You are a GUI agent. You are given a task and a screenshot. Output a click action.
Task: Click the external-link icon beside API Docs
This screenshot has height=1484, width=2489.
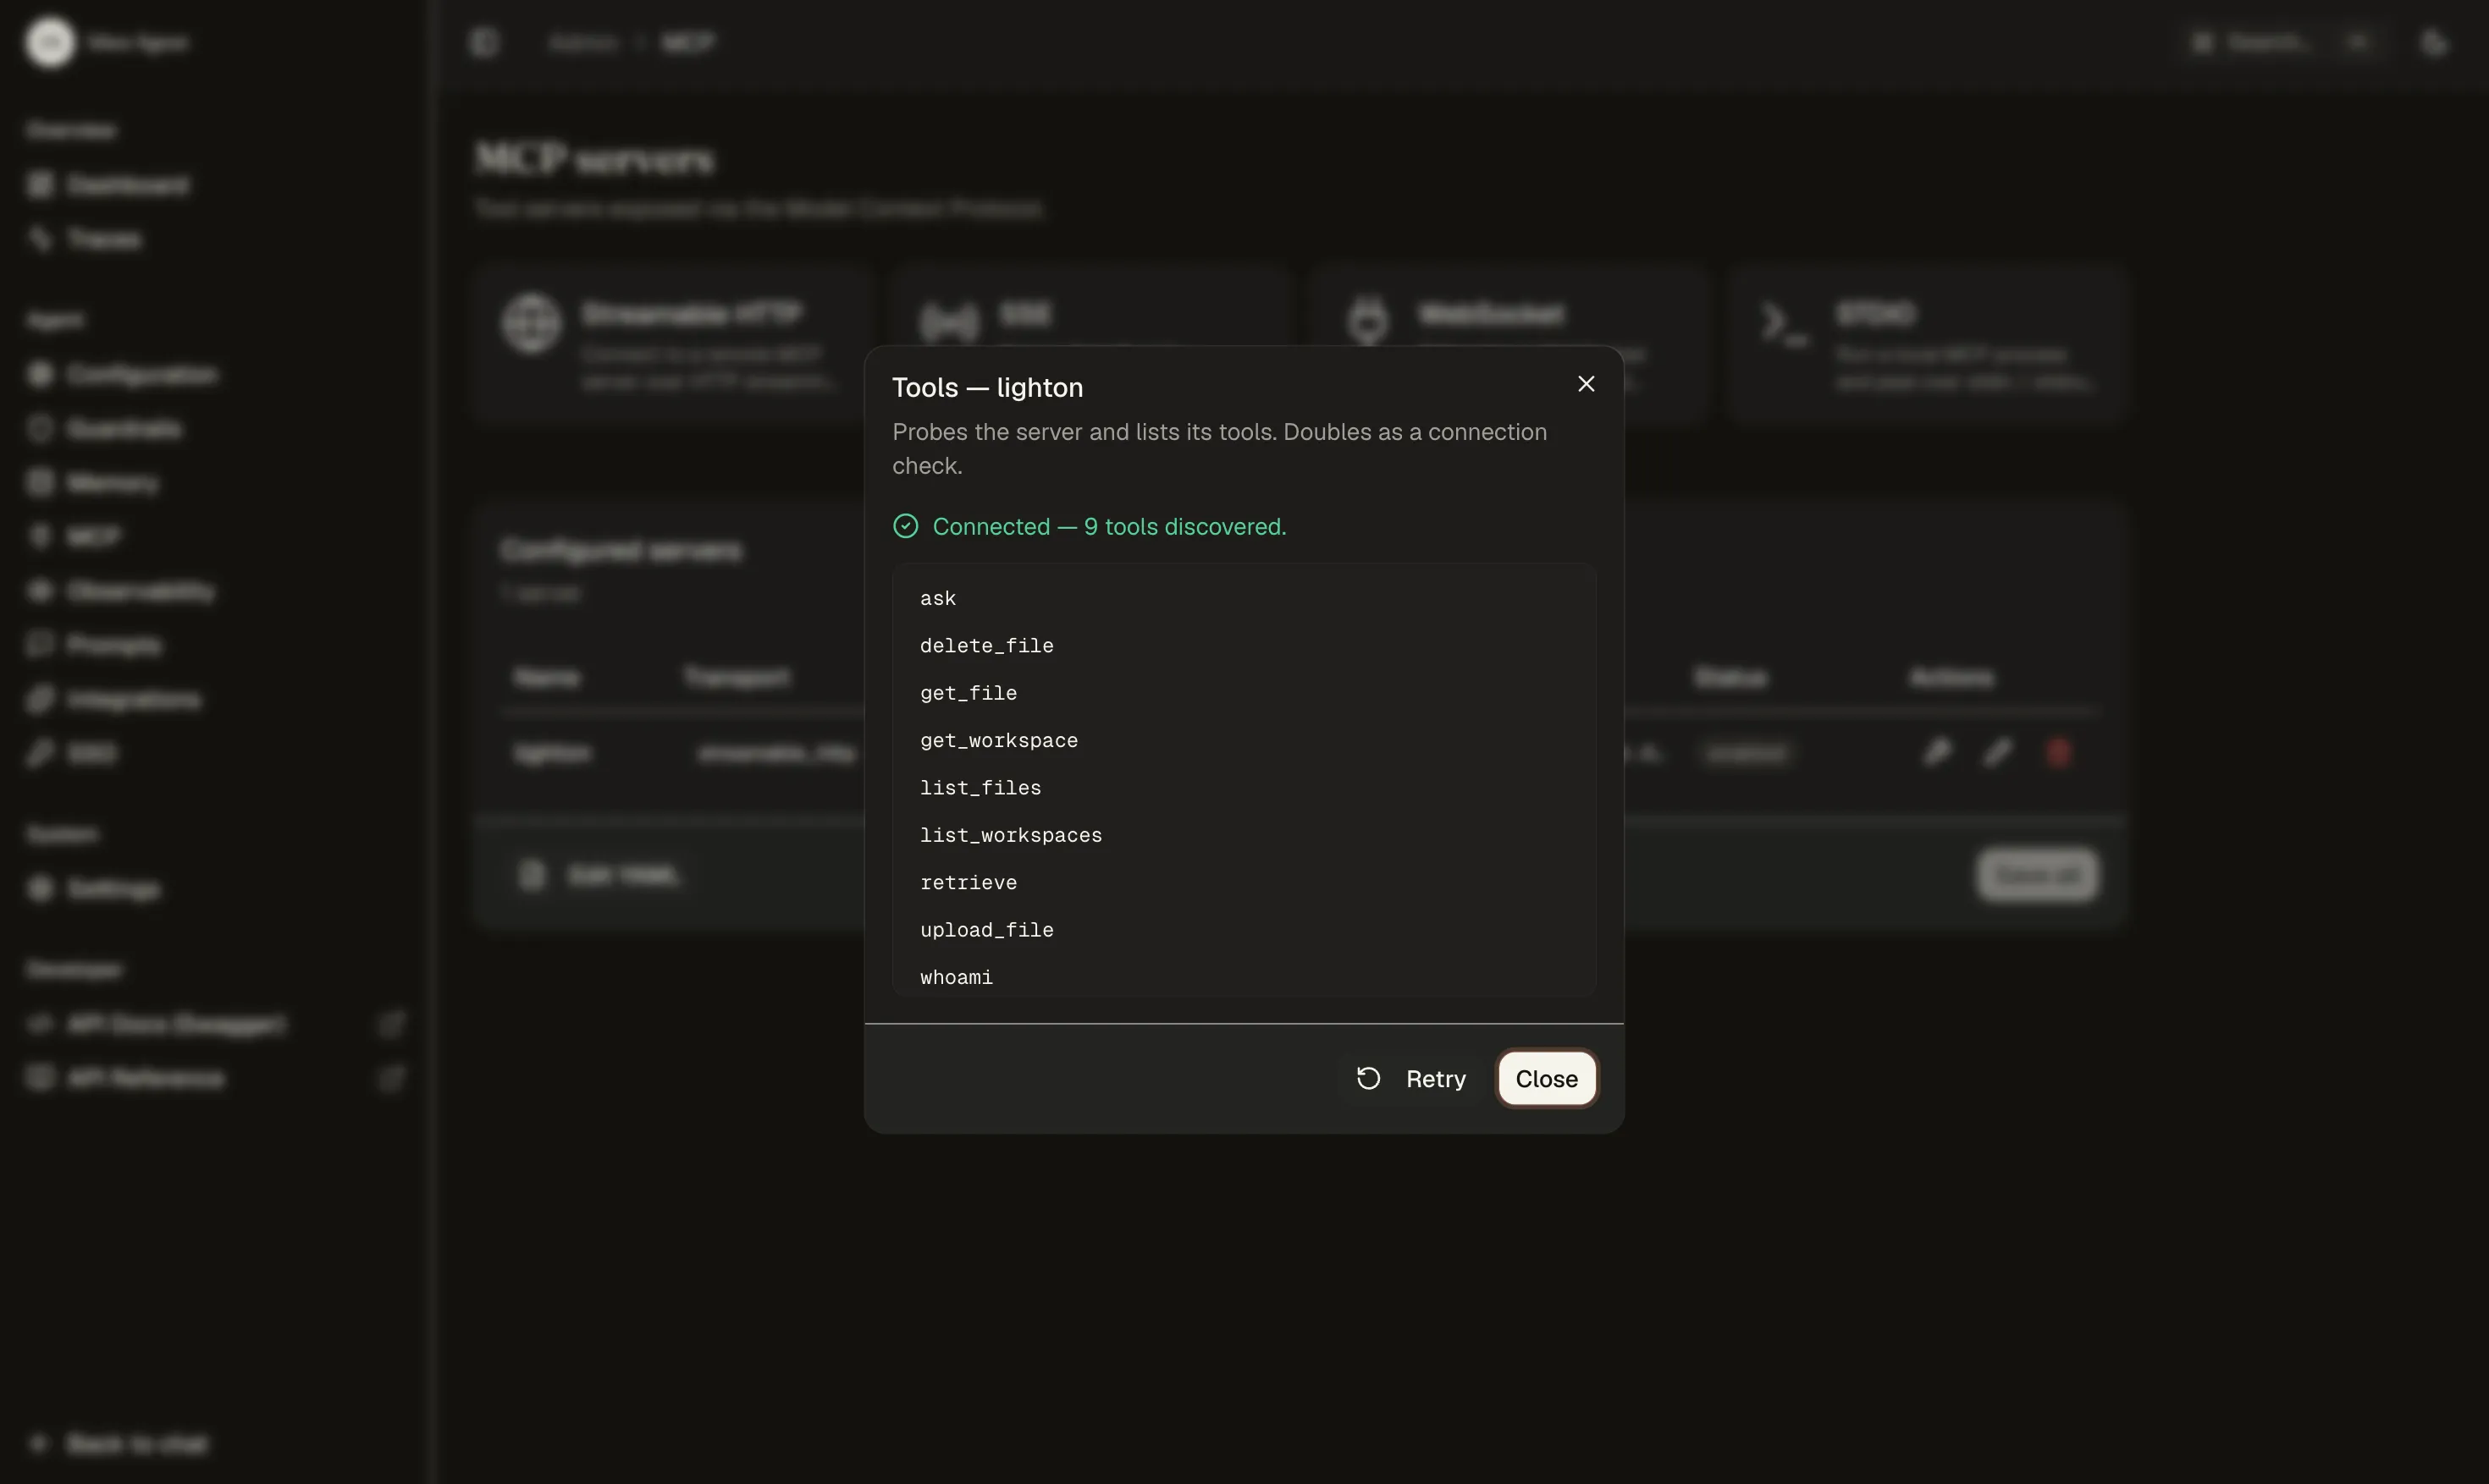(391, 1024)
